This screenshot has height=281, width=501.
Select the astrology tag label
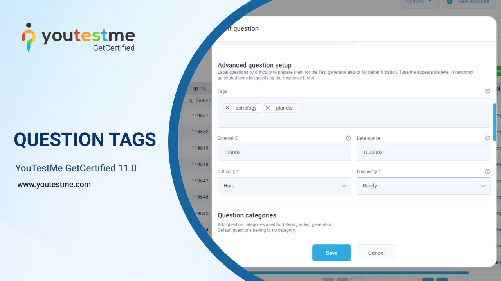(246, 108)
